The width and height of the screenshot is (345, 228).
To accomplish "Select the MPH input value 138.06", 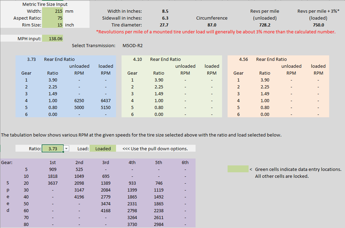I will click(x=53, y=39).
